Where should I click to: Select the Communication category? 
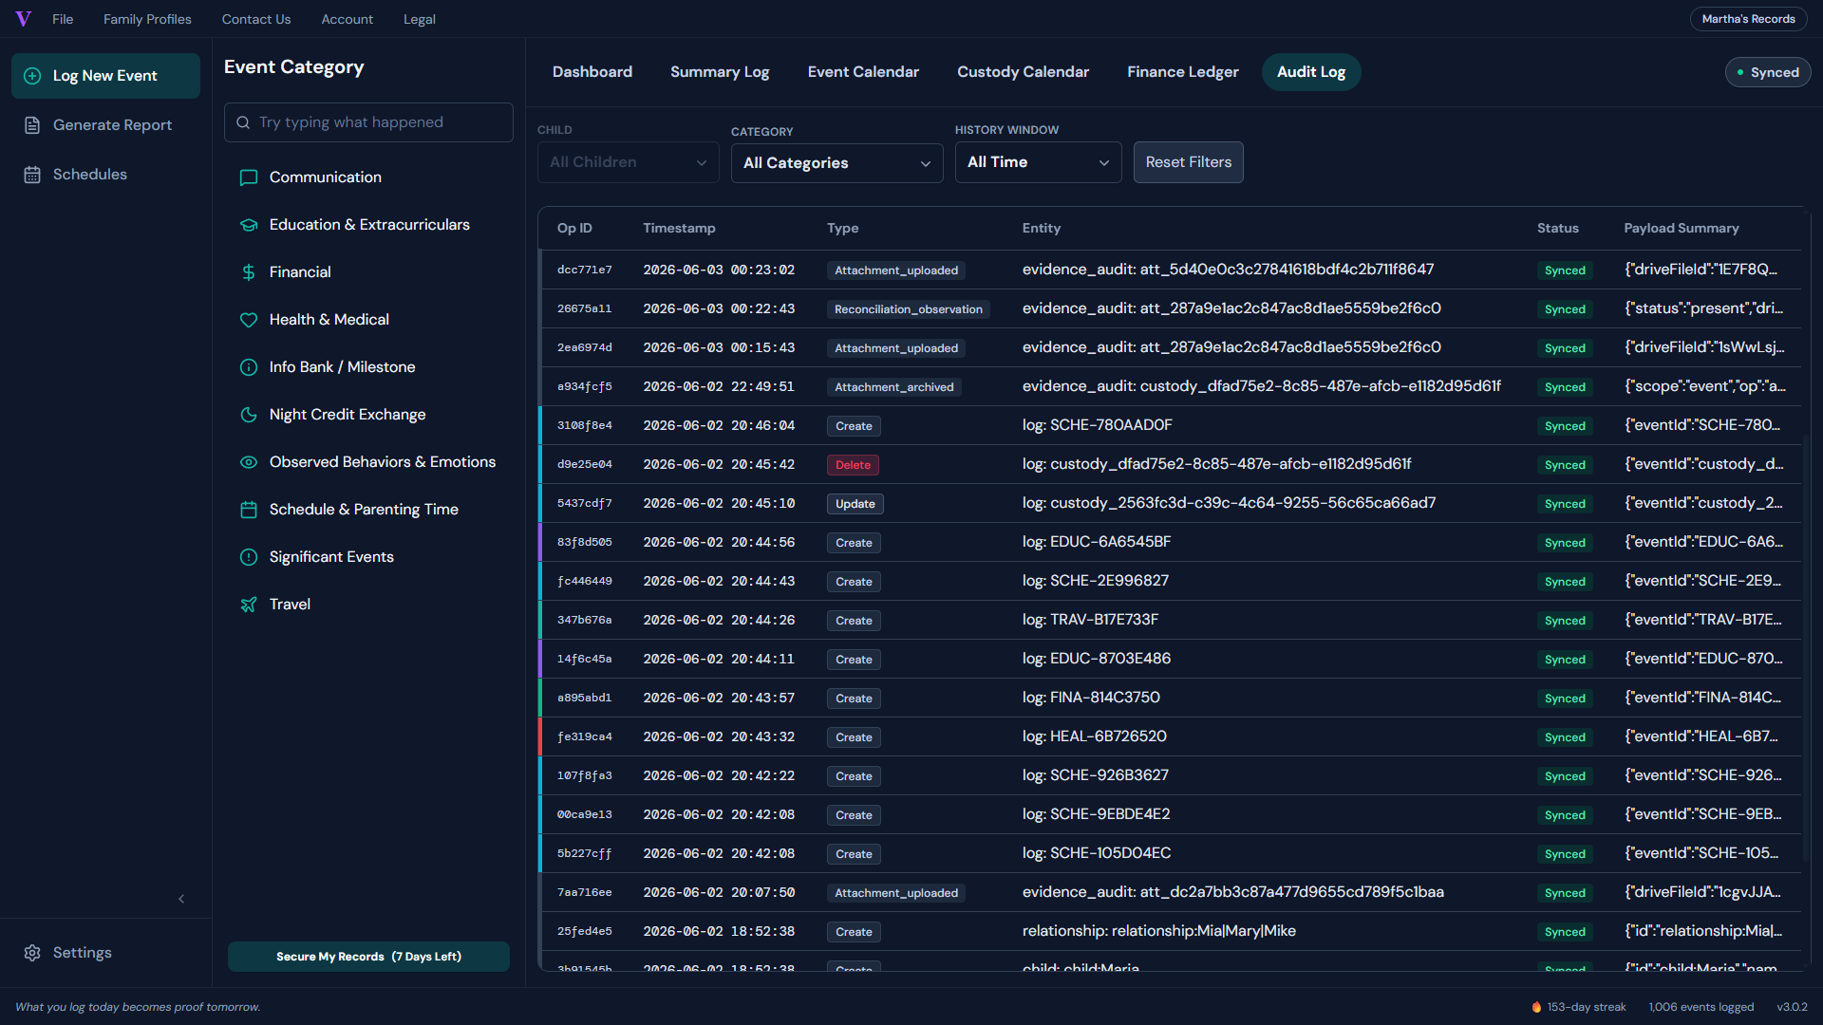click(368, 177)
